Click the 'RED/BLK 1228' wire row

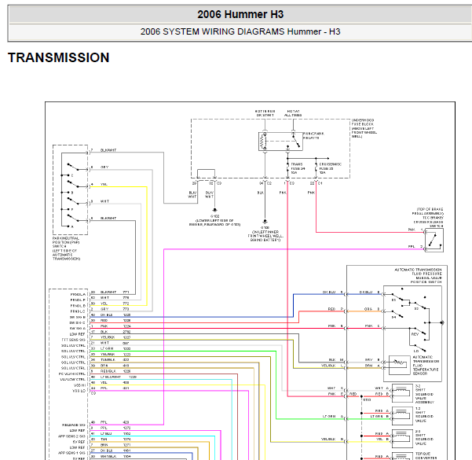coord(111,371)
